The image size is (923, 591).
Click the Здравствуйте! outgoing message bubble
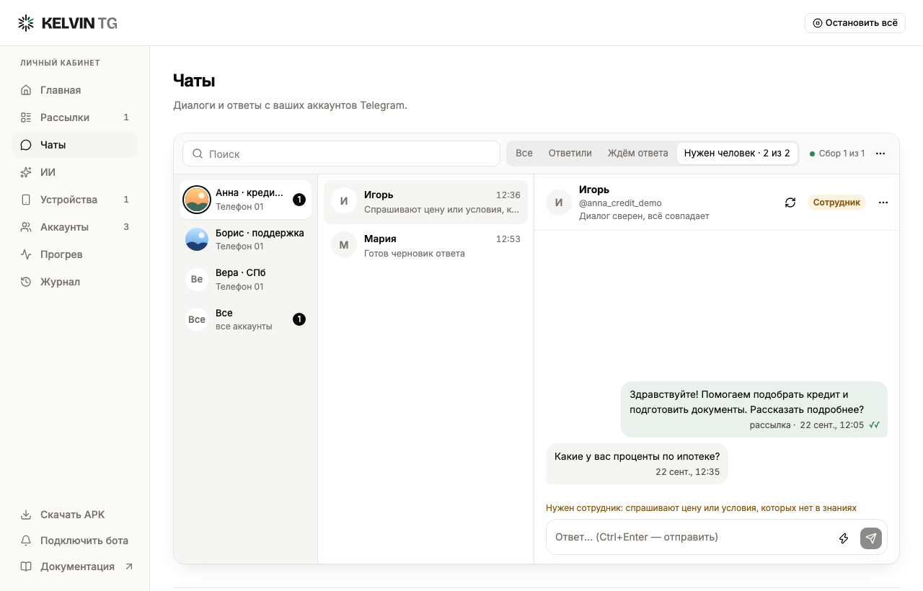[754, 409]
